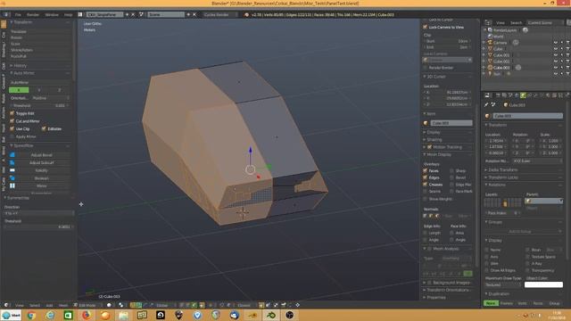The height and width of the screenshot is (321, 571).
Task: Select RenderLayers in the outliner
Action: click(x=505, y=30)
